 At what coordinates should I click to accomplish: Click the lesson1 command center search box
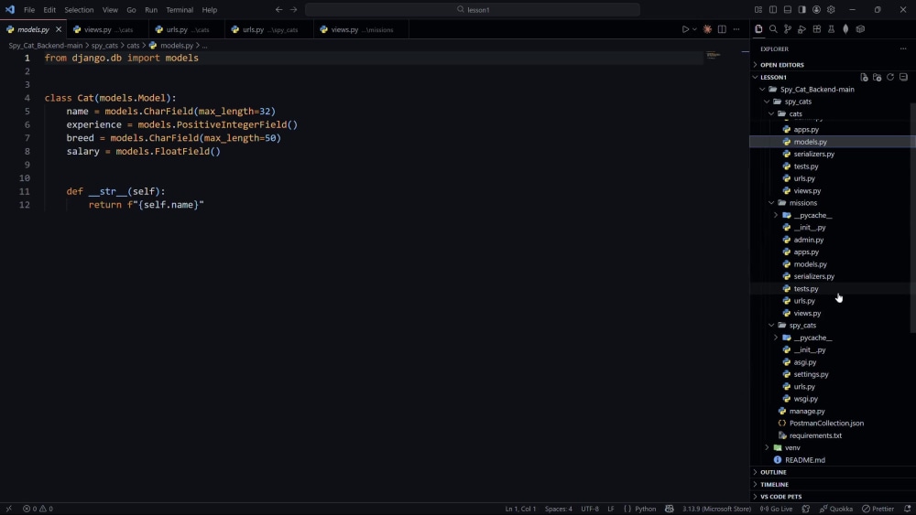[x=473, y=9]
